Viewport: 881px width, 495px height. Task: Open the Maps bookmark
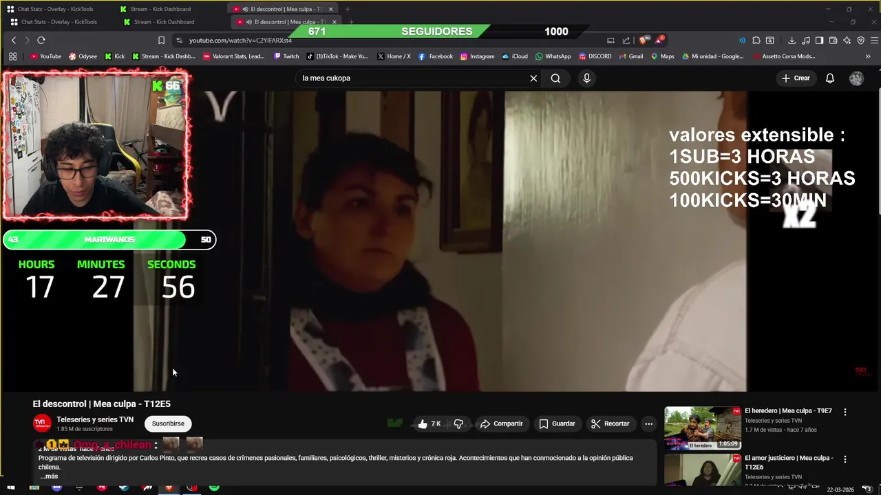[x=663, y=56]
